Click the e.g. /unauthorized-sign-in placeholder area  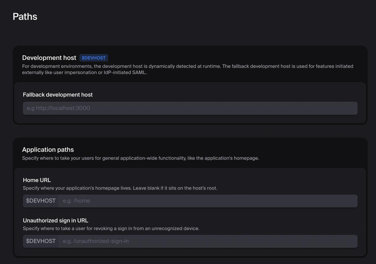[96, 241]
